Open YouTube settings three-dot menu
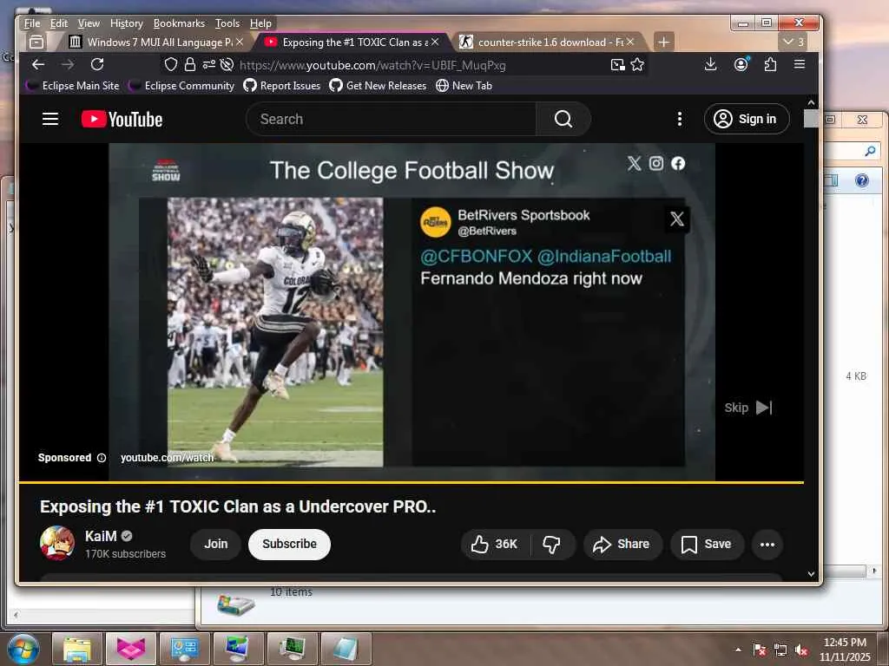The height and width of the screenshot is (666, 889). 679,119
